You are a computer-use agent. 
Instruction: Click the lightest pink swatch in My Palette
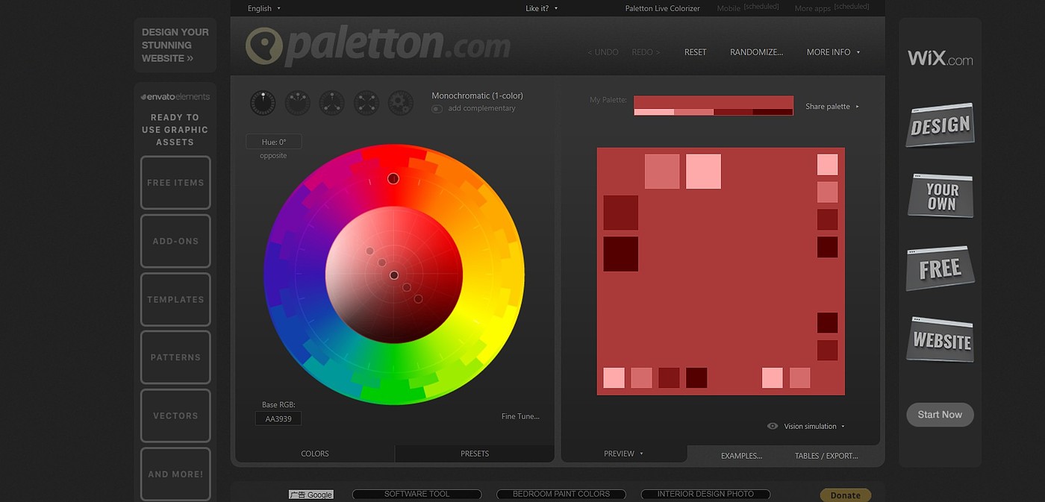click(x=654, y=112)
